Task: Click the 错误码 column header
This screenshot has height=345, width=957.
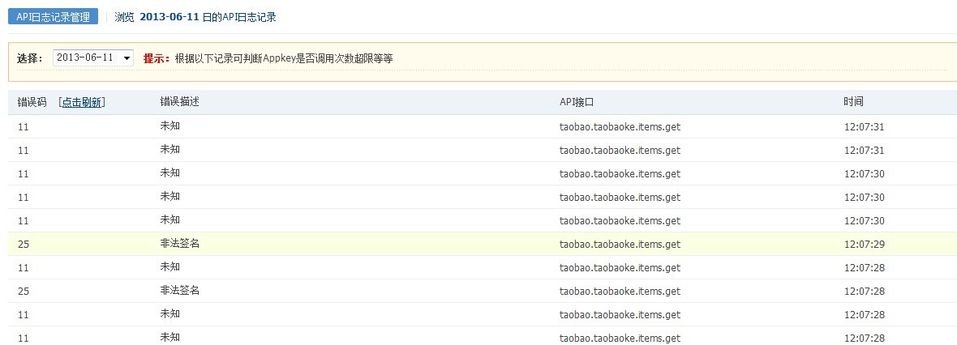Action: (32, 102)
